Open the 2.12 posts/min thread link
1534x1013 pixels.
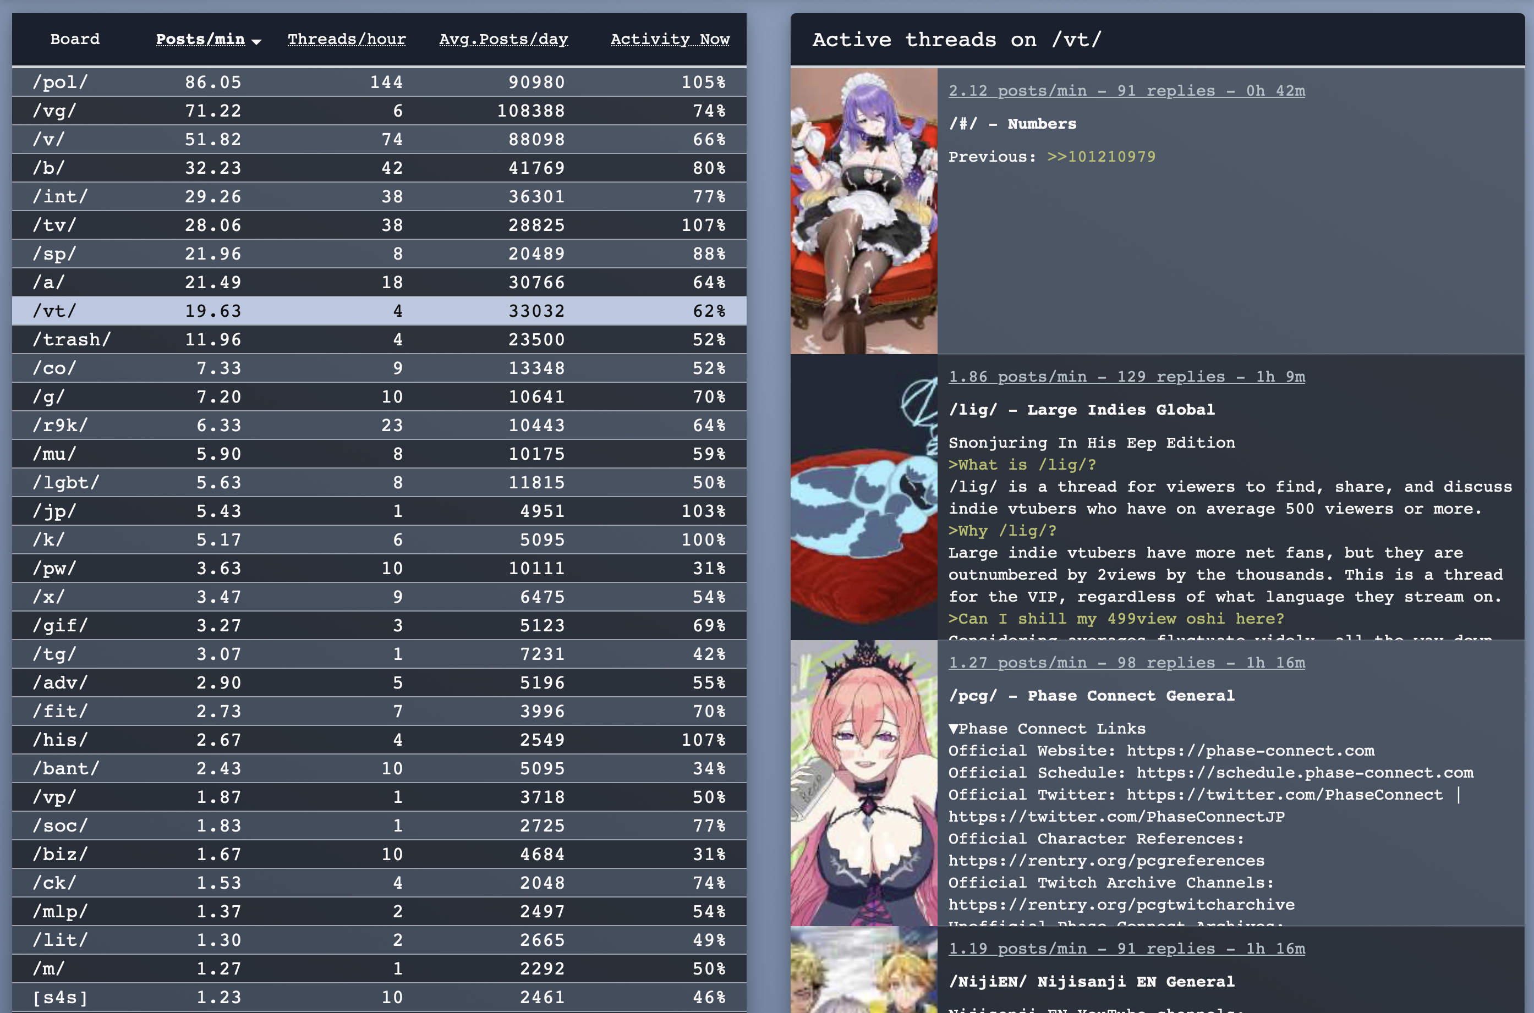(1126, 91)
